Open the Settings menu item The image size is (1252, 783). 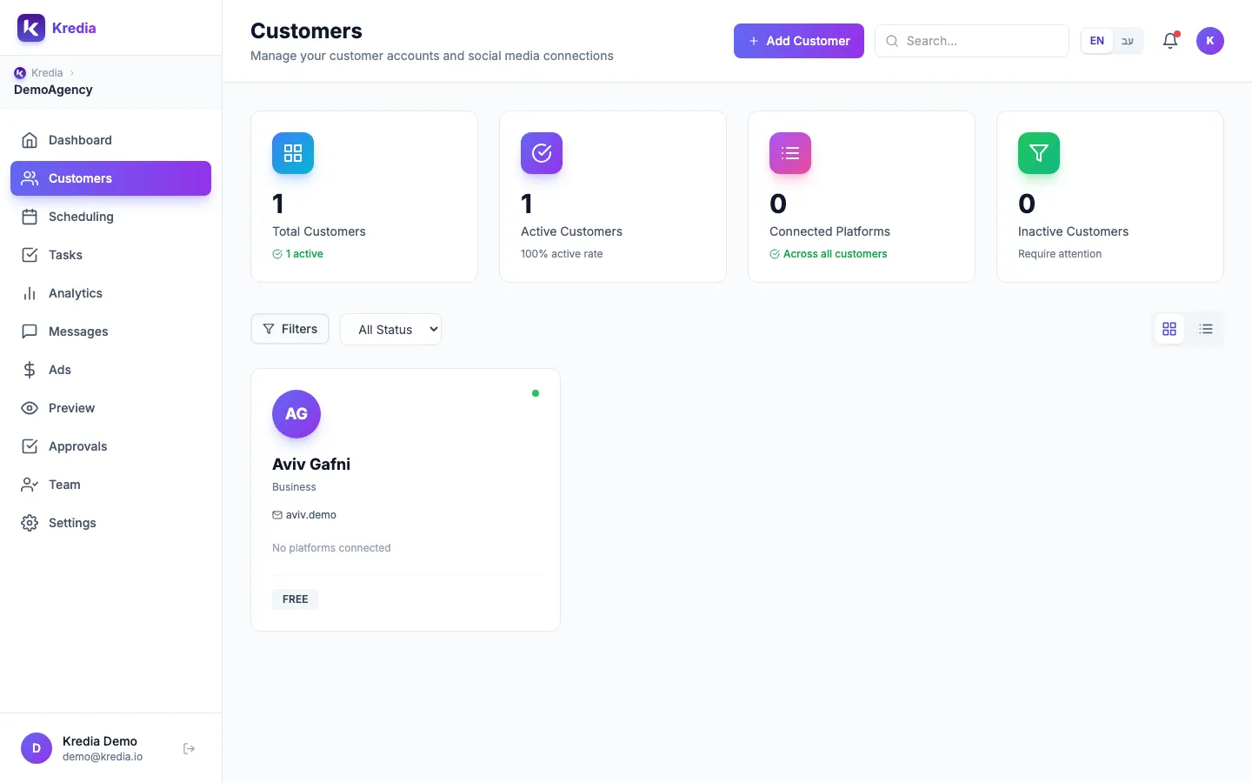coord(110,523)
